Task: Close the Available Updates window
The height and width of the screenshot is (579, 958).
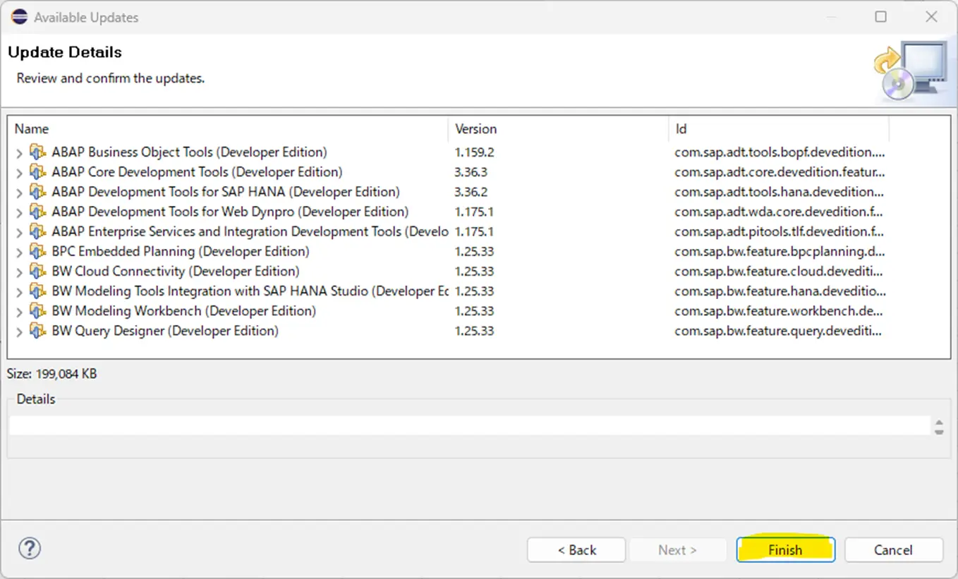Action: pos(932,17)
